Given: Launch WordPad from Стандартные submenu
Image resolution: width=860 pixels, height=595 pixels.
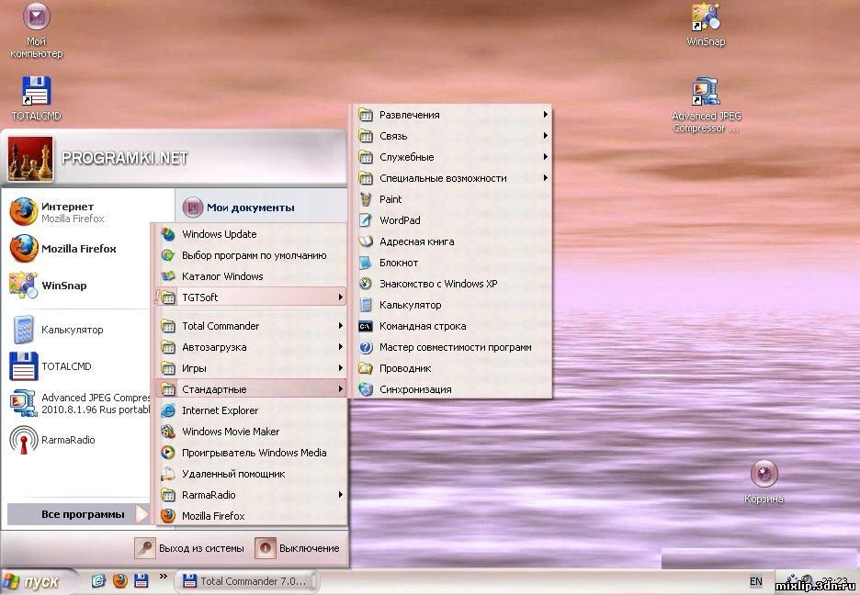Looking at the screenshot, I should pos(452,220).
